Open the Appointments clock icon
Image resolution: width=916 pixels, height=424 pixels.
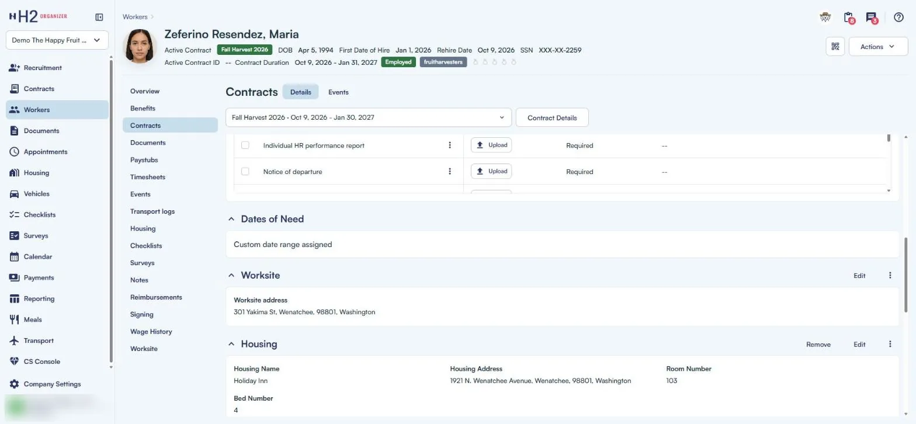click(15, 152)
